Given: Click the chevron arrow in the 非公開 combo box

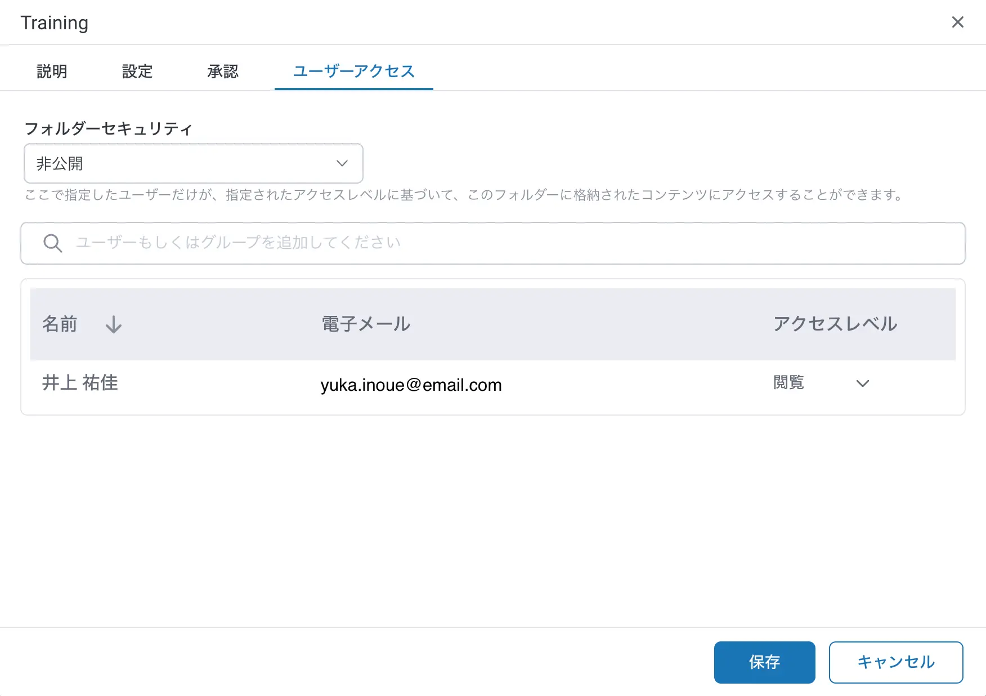Looking at the screenshot, I should [x=342, y=163].
